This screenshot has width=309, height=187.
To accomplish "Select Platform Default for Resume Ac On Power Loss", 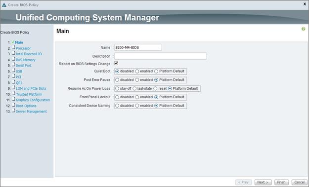I will (x=170, y=88).
